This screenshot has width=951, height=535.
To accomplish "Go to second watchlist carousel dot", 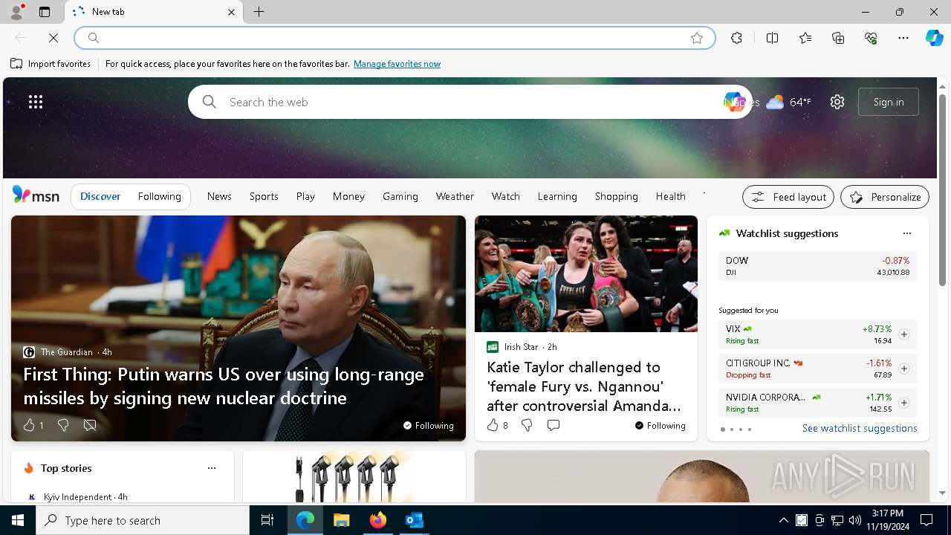I will pyautogui.click(x=732, y=429).
